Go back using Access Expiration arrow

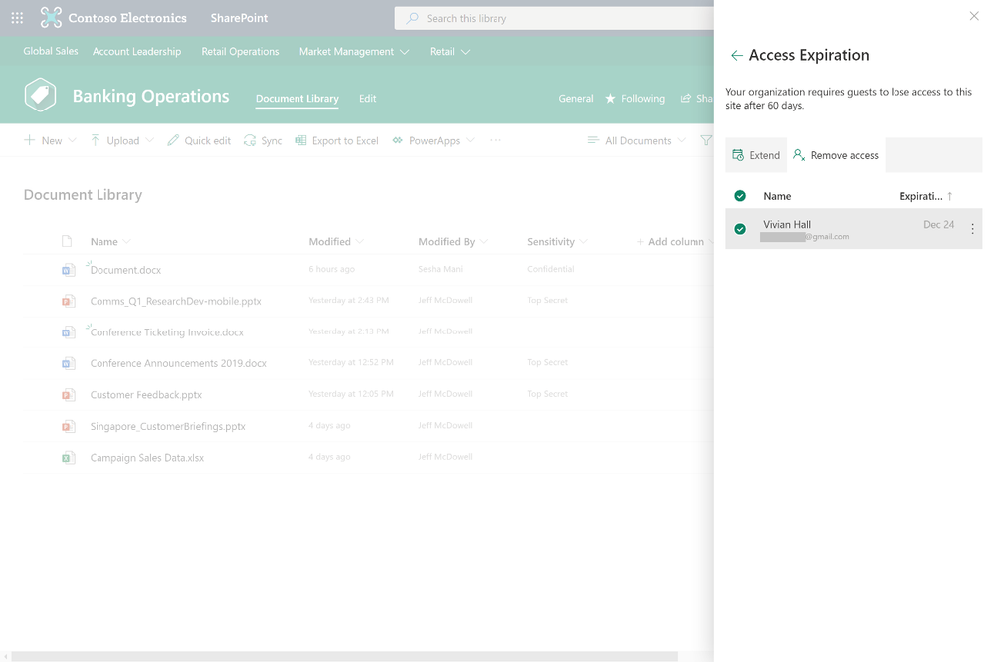pyautogui.click(x=736, y=56)
